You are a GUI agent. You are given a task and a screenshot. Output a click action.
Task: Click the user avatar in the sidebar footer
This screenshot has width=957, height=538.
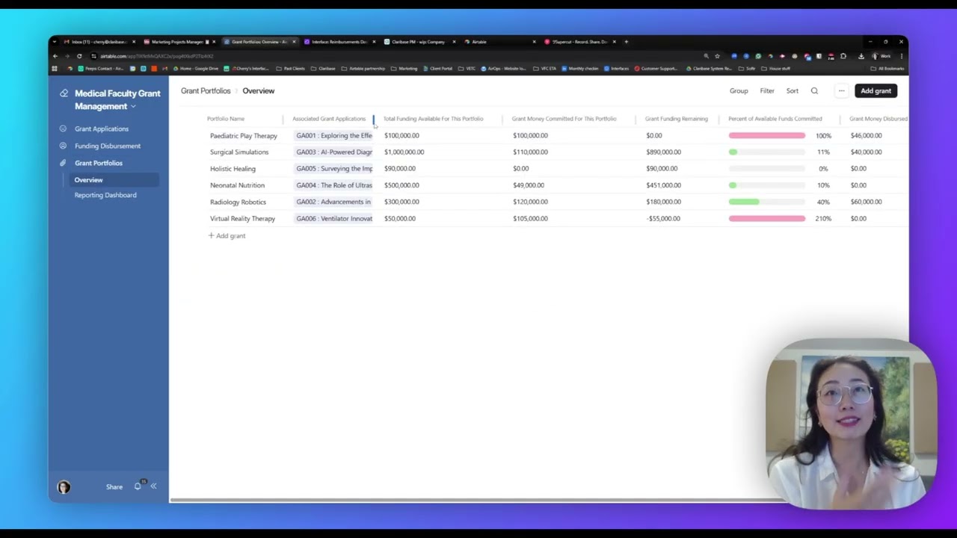point(64,487)
